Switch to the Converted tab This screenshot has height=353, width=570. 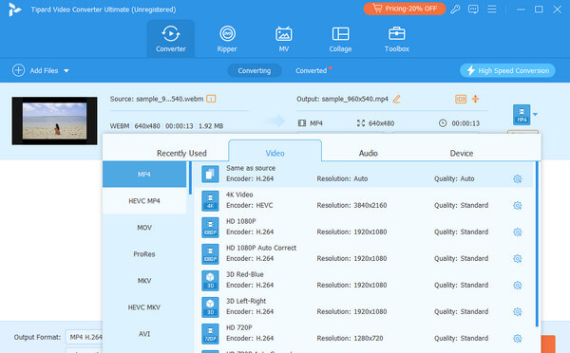coord(311,70)
